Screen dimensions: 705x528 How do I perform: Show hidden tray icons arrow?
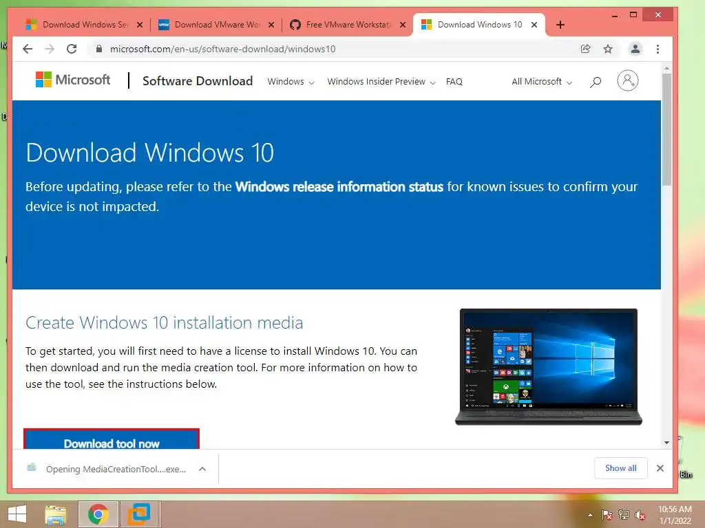pyautogui.click(x=590, y=515)
